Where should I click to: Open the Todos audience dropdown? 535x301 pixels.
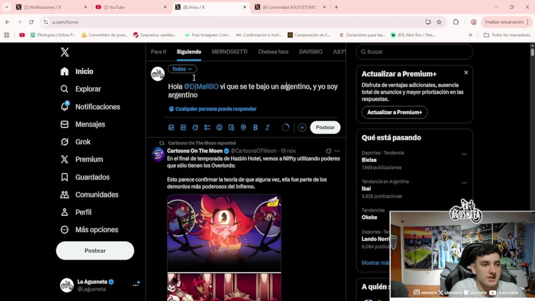(x=182, y=69)
